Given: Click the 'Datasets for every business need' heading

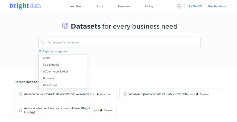Looking at the screenshot, I should point(124,26).
